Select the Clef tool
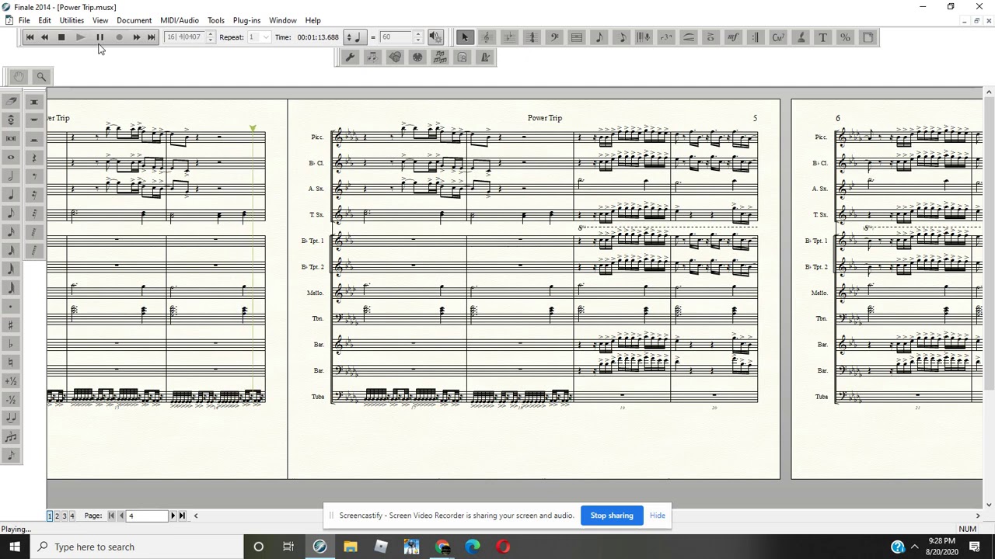 [554, 37]
